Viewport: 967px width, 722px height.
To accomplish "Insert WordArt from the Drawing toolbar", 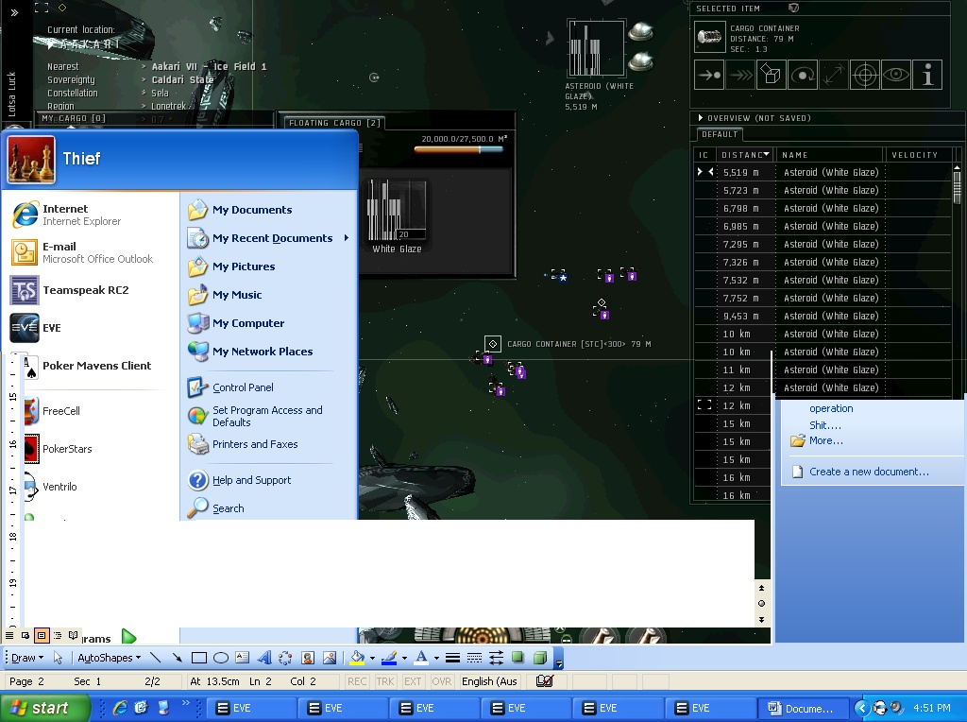I will (x=264, y=658).
